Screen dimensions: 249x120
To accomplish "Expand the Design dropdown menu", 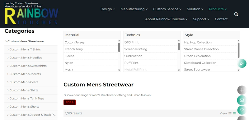I will tap(108, 9).
